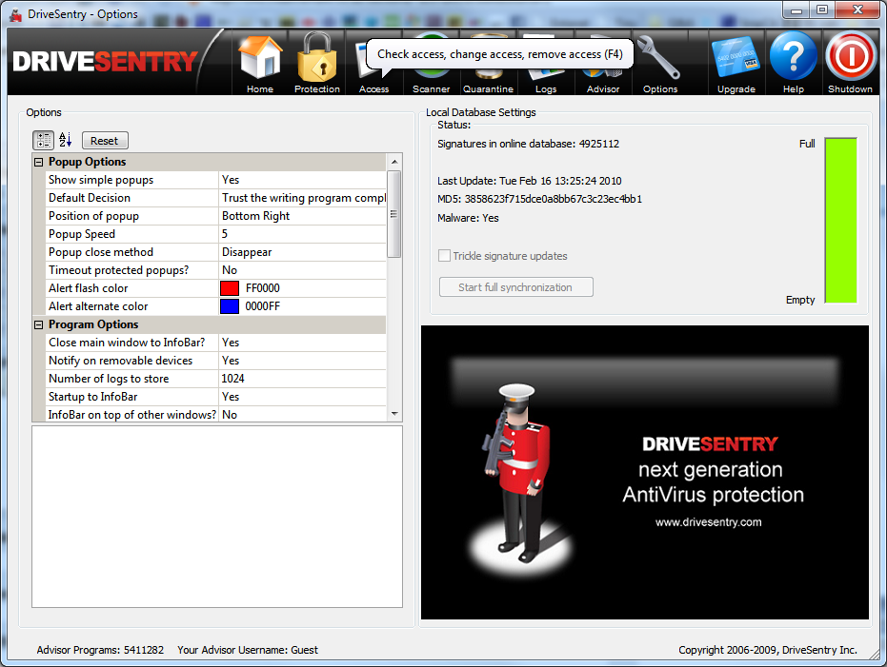This screenshot has width=887, height=667.
Task: Toggle Trickle signature updates checkbox
Action: pyautogui.click(x=445, y=256)
